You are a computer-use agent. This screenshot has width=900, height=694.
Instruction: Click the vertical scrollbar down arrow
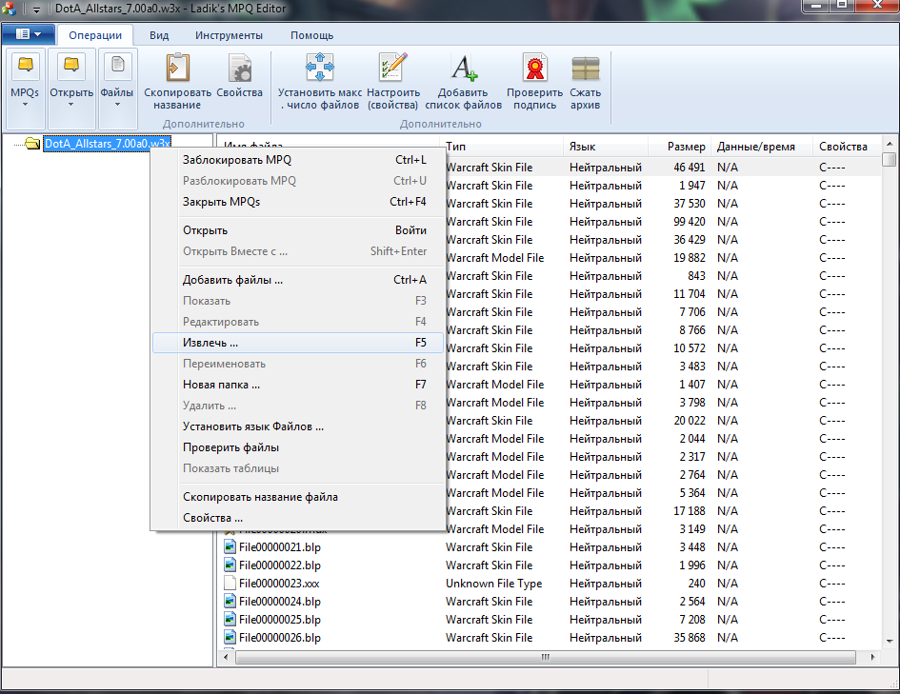click(x=890, y=642)
